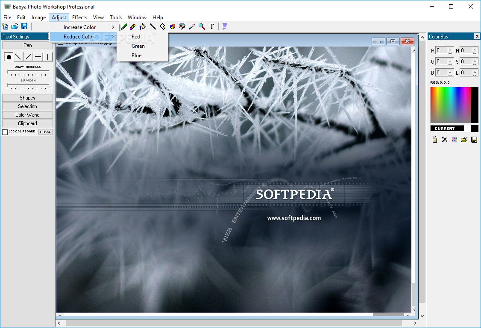Open the Window menu
This screenshot has height=328, width=481.
pos(137,18)
